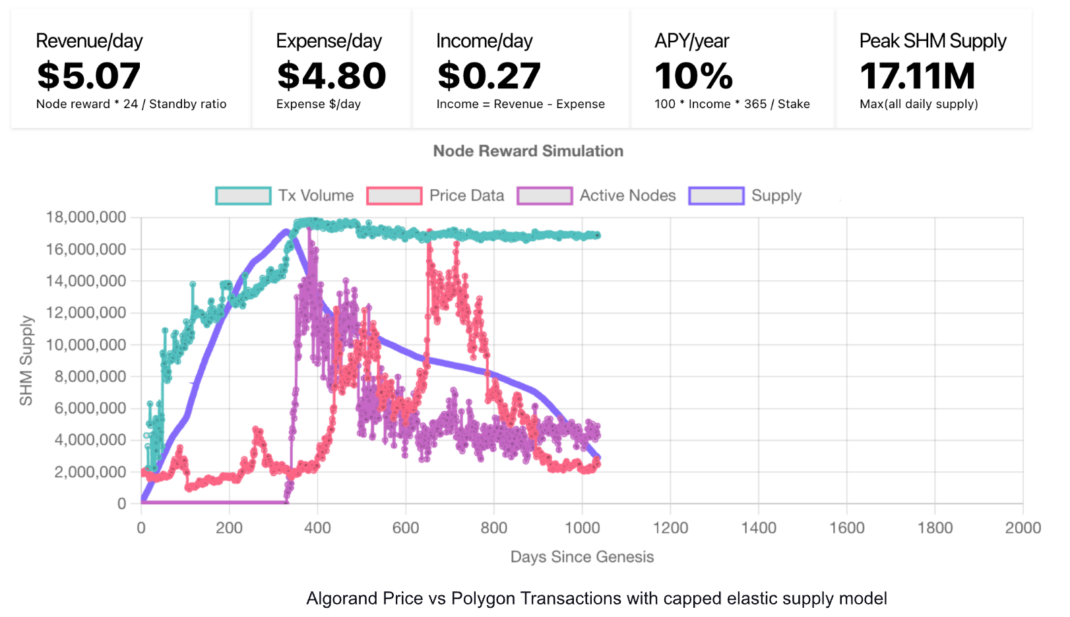
Task: Click the 1800 x-axis tick label
Action: coord(935,528)
